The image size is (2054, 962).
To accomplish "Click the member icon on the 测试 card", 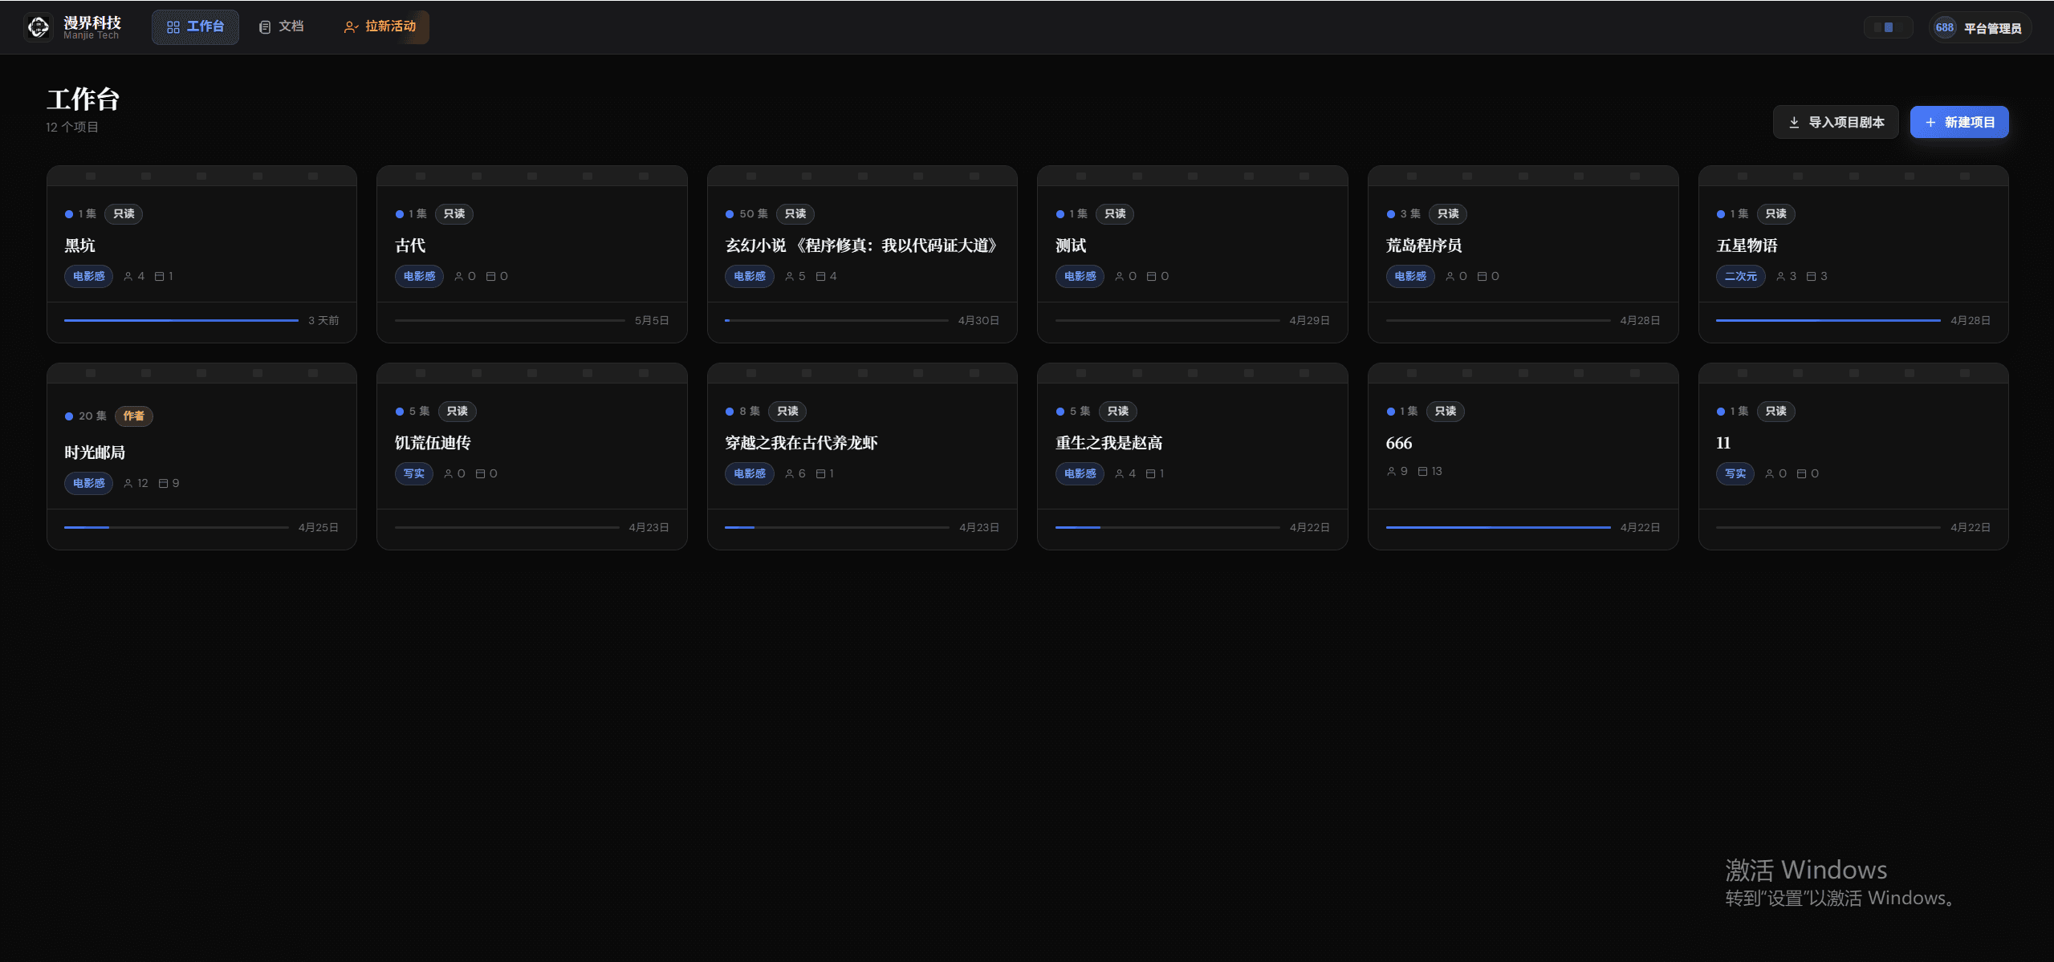I will coord(1119,277).
